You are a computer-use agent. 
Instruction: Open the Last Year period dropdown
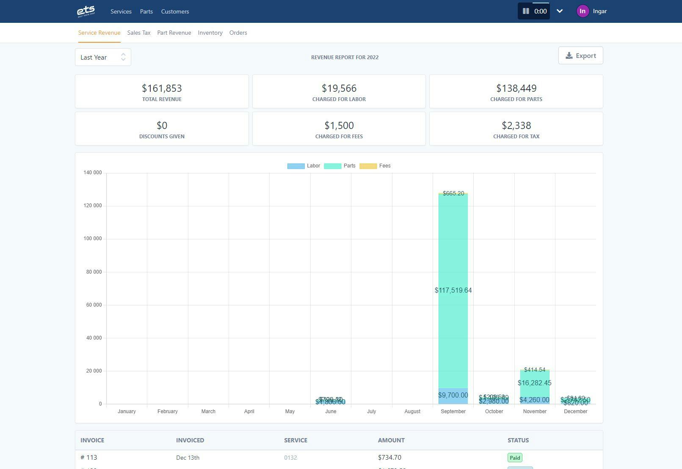[103, 57]
